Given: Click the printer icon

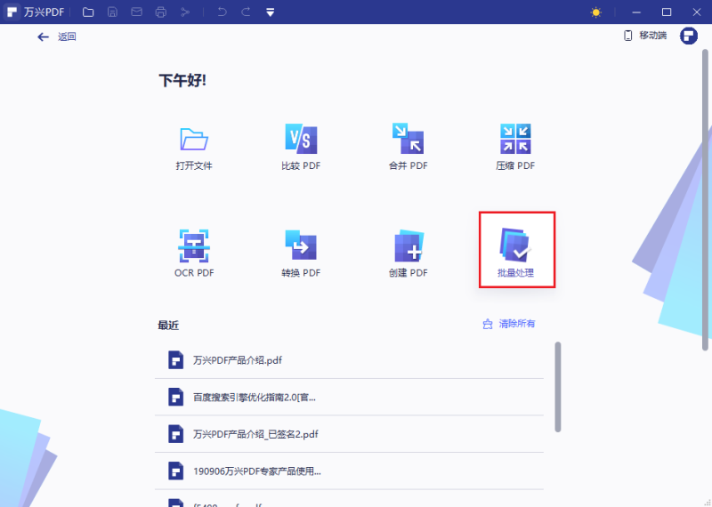Looking at the screenshot, I should (161, 12).
